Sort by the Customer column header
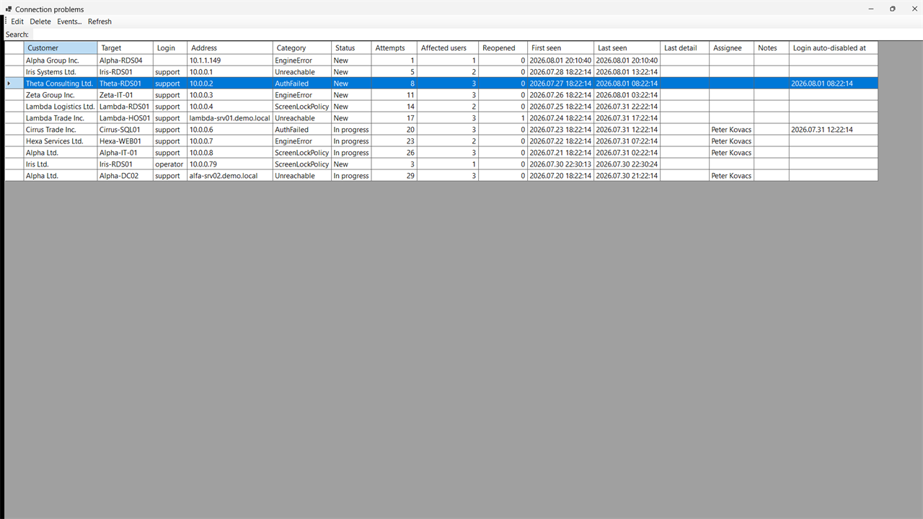 tap(61, 48)
